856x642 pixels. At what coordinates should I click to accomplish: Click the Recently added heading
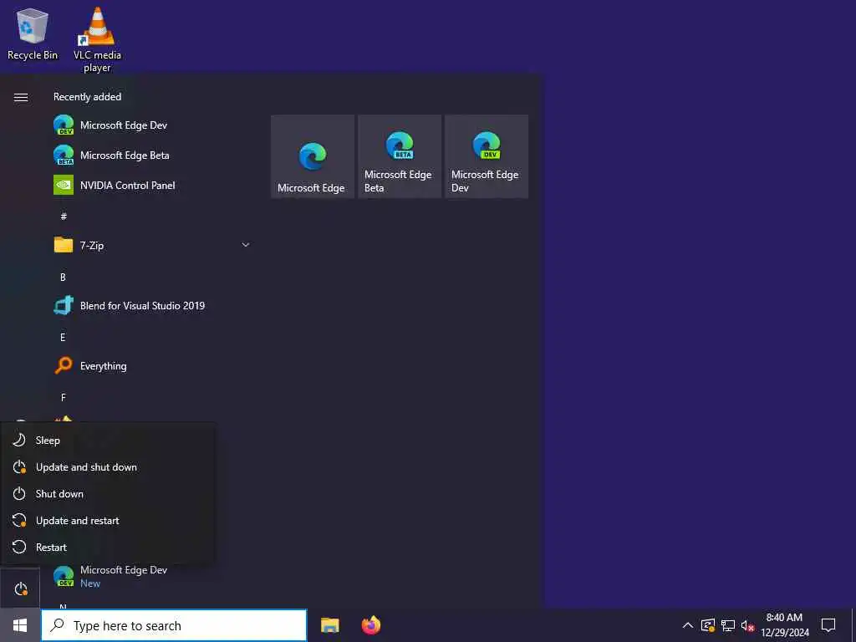[87, 97]
